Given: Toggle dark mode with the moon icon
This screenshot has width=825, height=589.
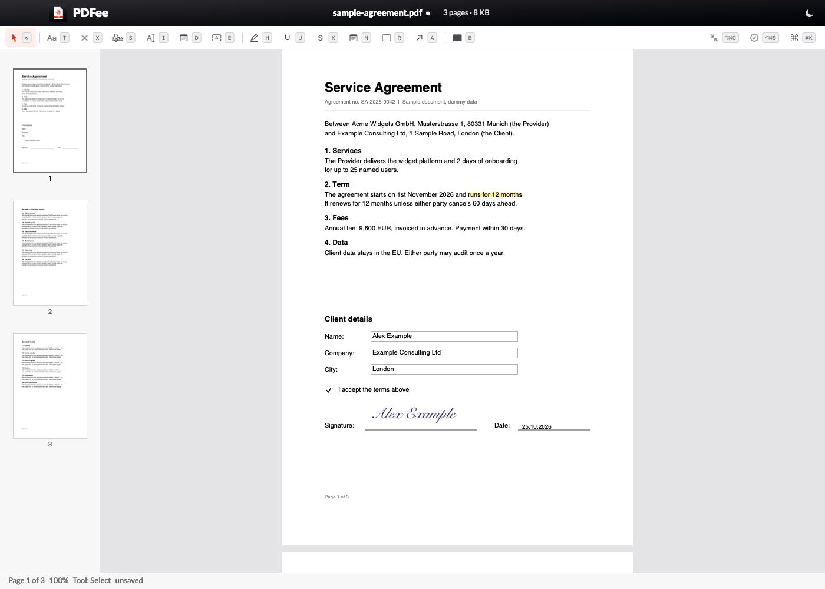Looking at the screenshot, I should tap(809, 13).
